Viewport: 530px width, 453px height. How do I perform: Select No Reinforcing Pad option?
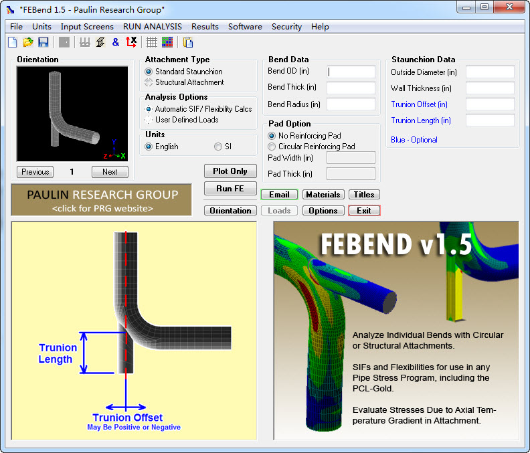304,136
